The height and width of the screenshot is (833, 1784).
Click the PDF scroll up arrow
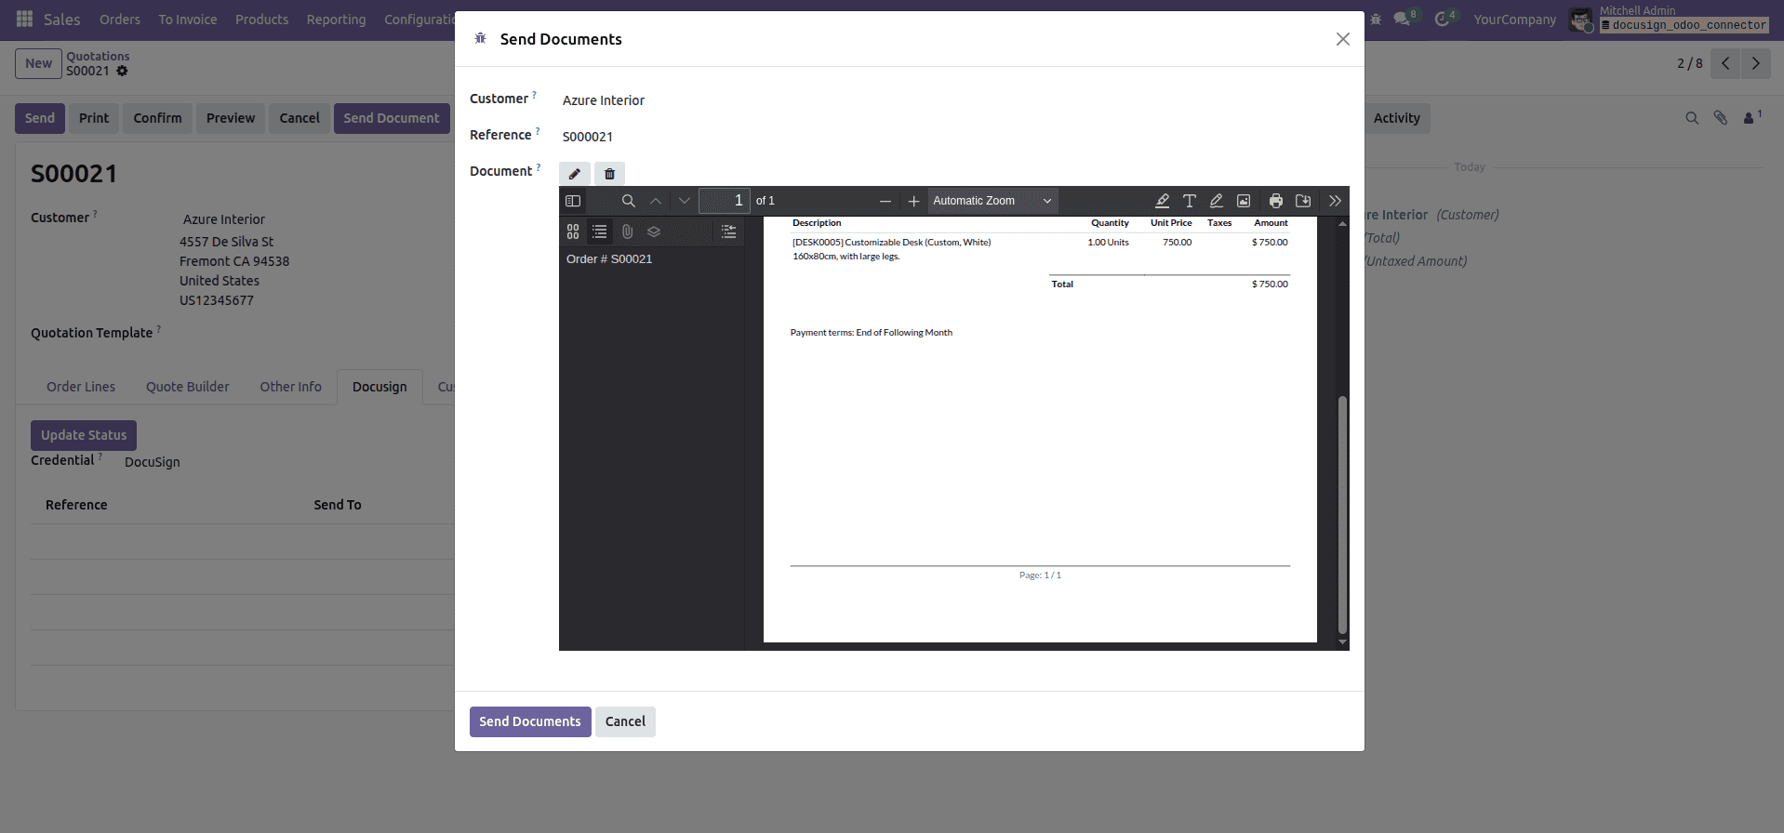[1342, 223]
